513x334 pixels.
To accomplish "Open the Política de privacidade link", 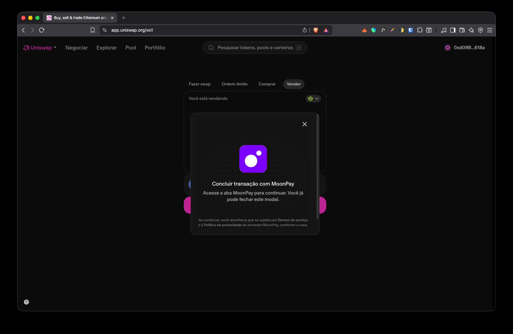I will (223, 225).
